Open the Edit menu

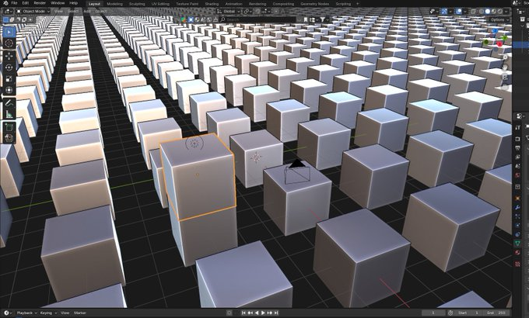pyautogui.click(x=26, y=3)
